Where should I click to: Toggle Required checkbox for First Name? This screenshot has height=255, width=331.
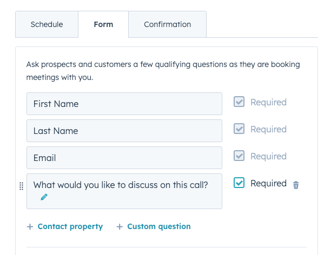239,102
